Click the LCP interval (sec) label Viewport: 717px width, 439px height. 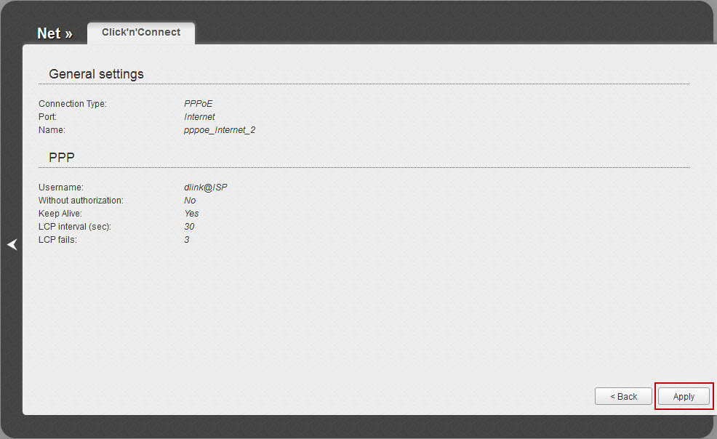pyautogui.click(x=75, y=227)
